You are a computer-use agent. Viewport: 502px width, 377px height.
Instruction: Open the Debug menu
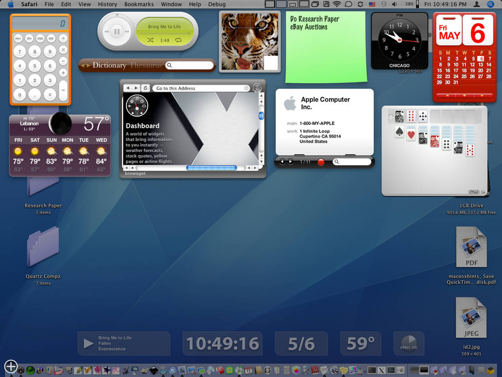point(217,4)
